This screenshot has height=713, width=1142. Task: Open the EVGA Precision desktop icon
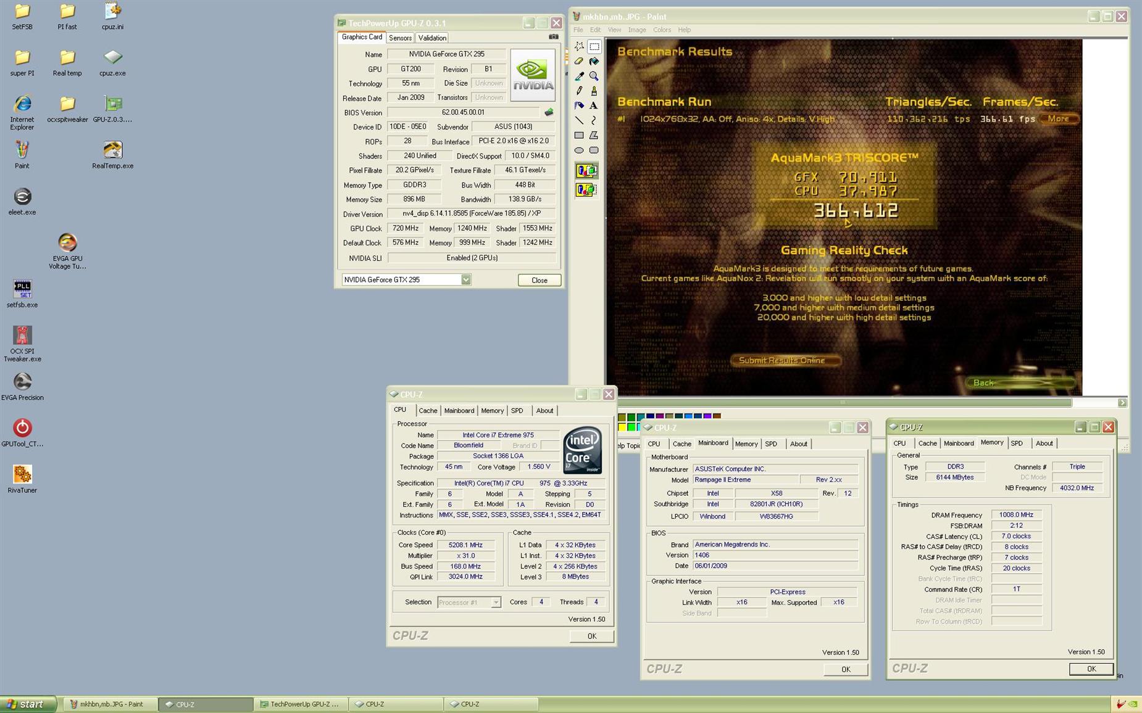coord(22,387)
